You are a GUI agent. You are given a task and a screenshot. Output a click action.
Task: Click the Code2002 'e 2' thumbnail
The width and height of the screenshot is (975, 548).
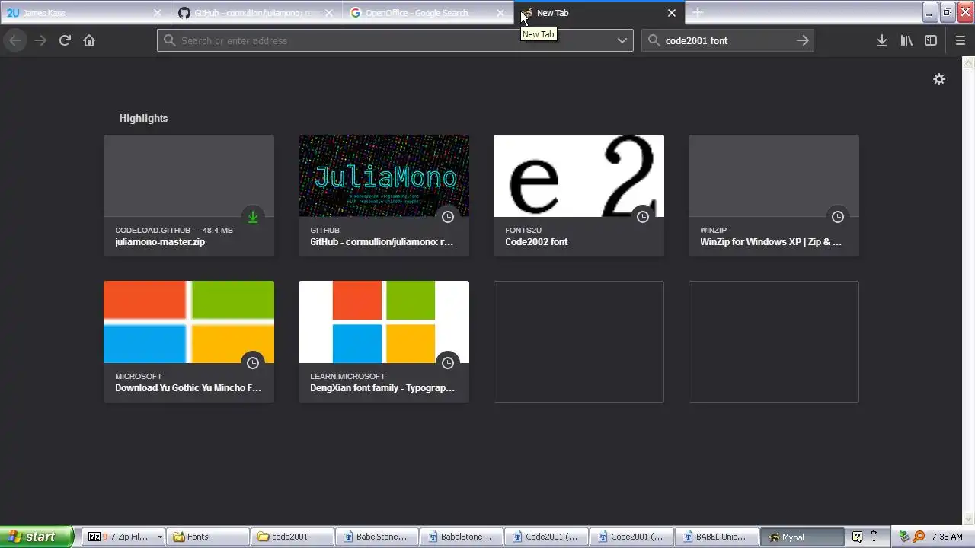579,176
